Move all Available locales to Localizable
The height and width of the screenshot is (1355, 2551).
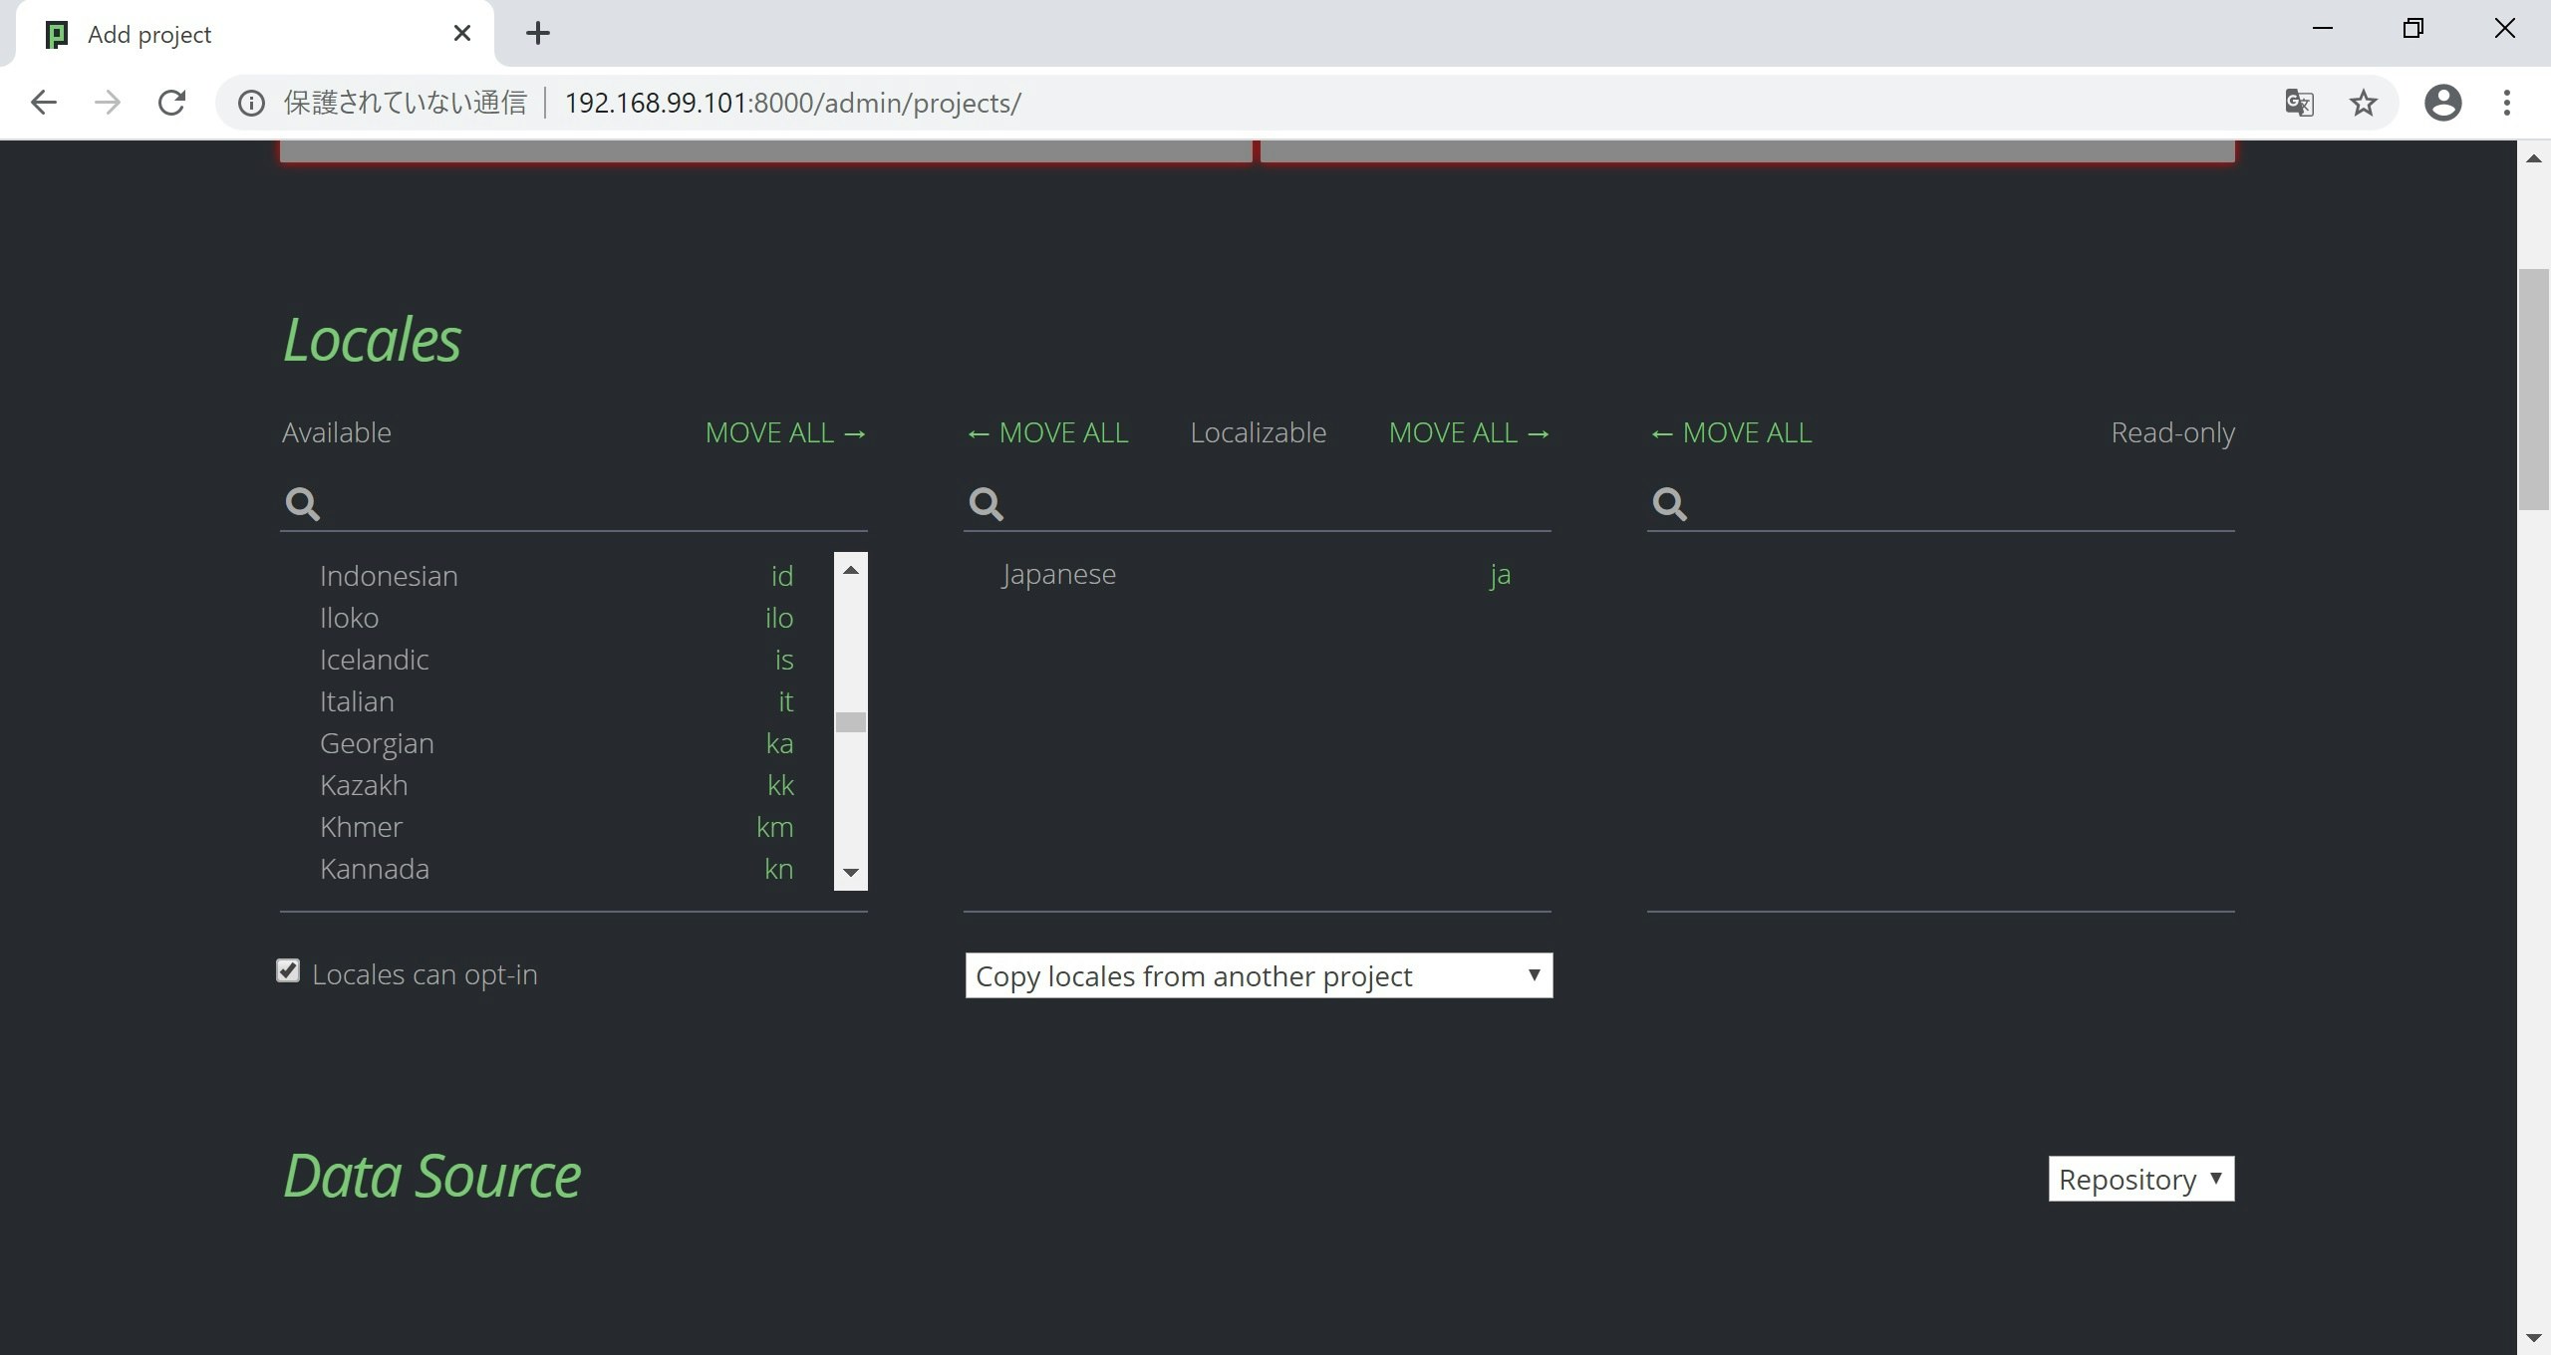[785, 433]
